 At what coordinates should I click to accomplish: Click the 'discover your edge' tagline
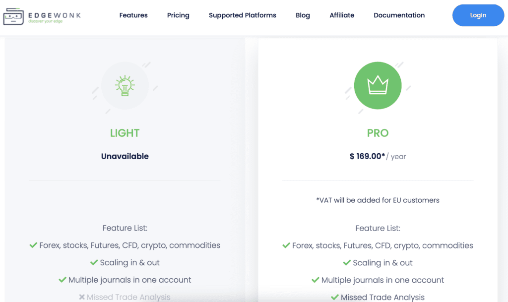(45, 21)
